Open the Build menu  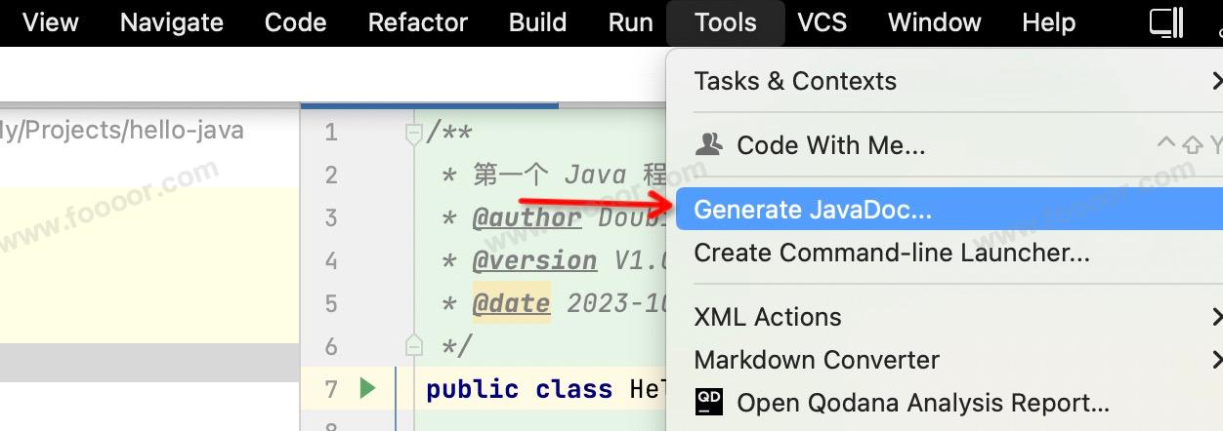537,22
